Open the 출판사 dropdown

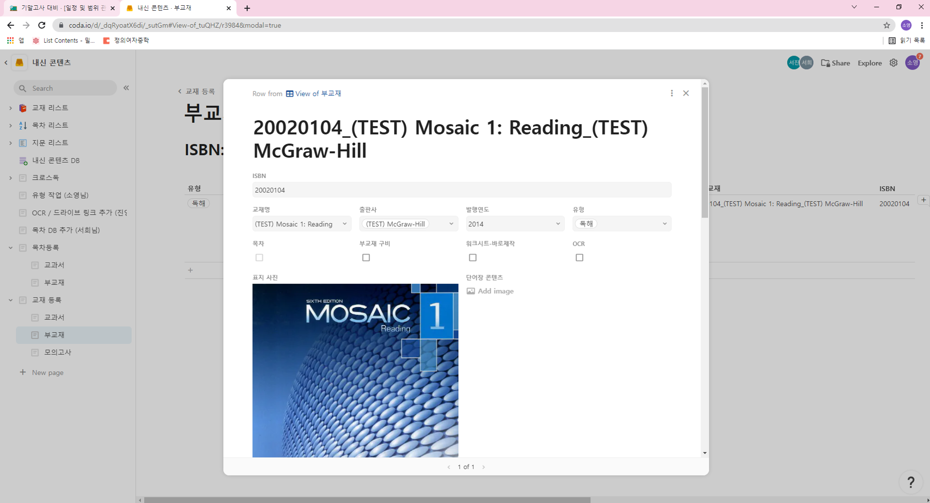(x=409, y=224)
